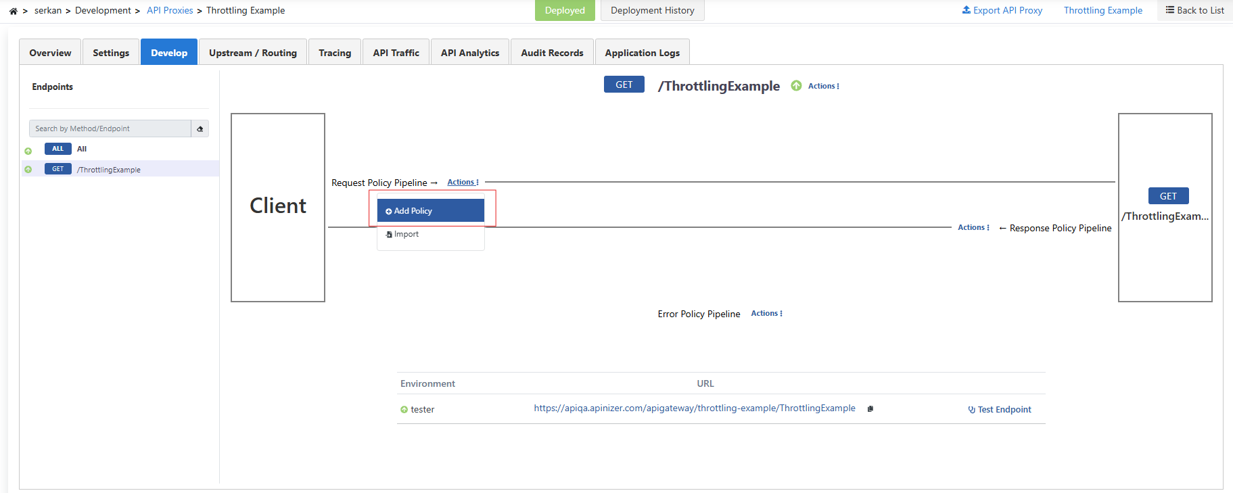Image resolution: width=1233 pixels, height=493 pixels.
Task: Open Actions menu beside /ThrottlingExample heading
Action: click(823, 86)
